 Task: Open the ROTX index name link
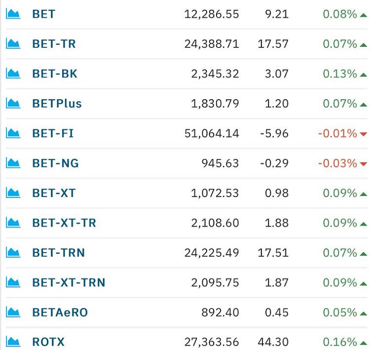pos(48,342)
